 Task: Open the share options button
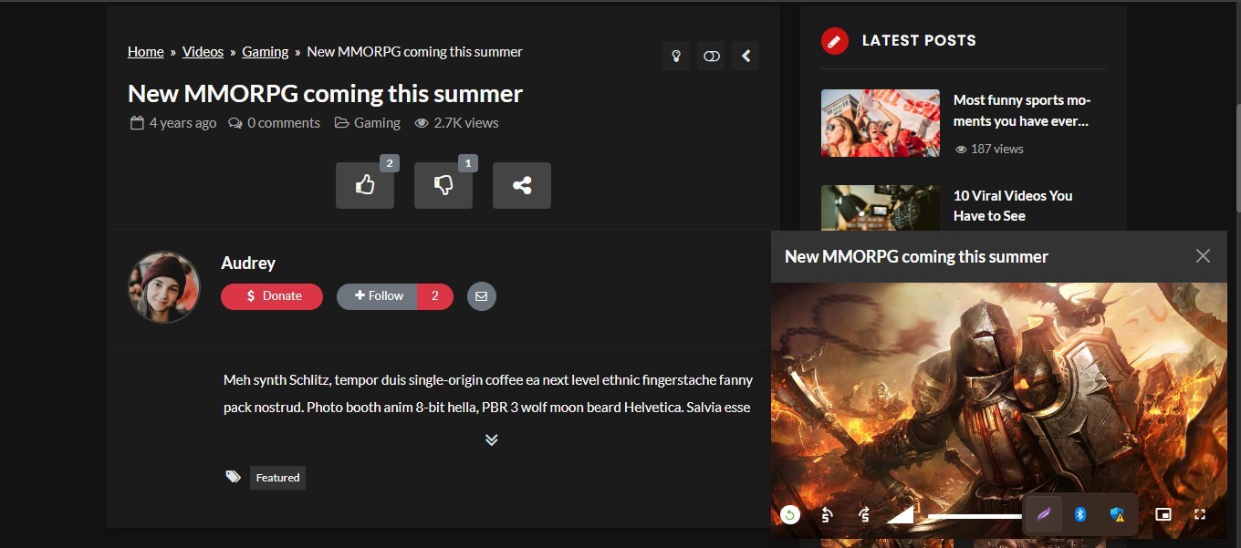(x=522, y=185)
